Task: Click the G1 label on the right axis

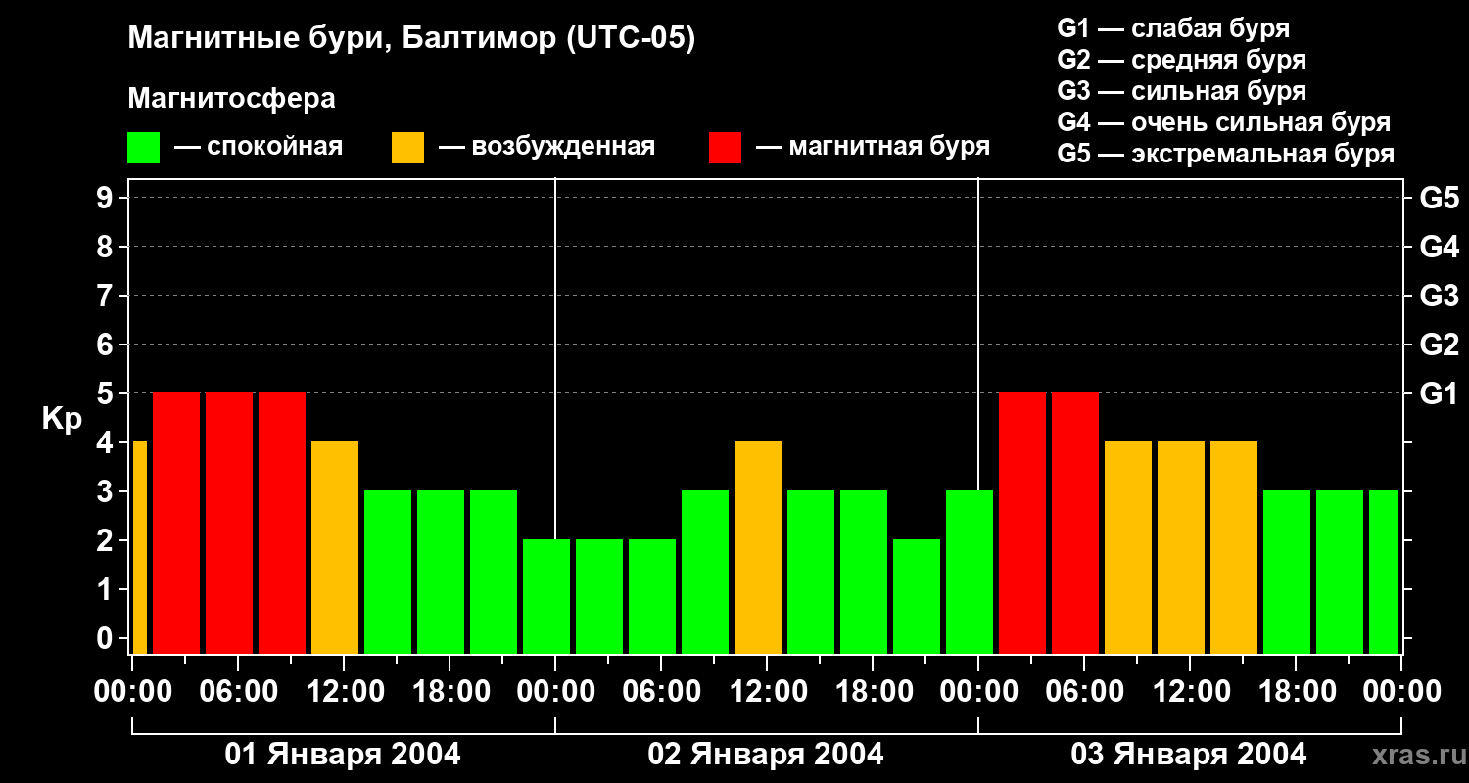Action: click(x=1439, y=393)
